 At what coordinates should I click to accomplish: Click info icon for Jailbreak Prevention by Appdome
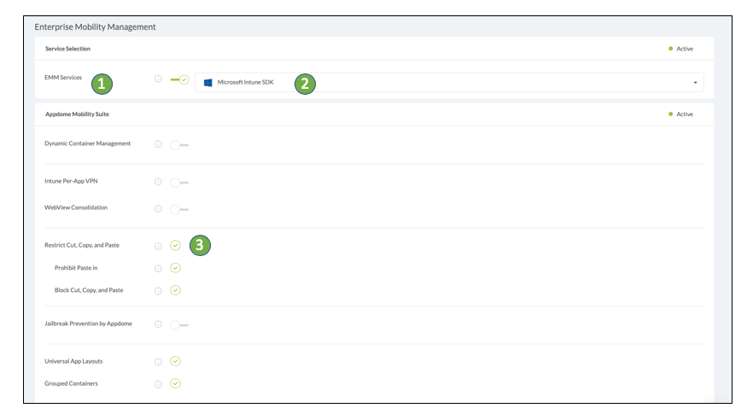tap(158, 324)
